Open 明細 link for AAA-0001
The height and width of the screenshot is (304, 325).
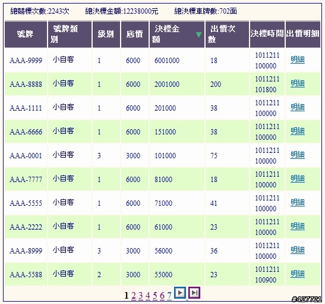[x=298, y=155]
